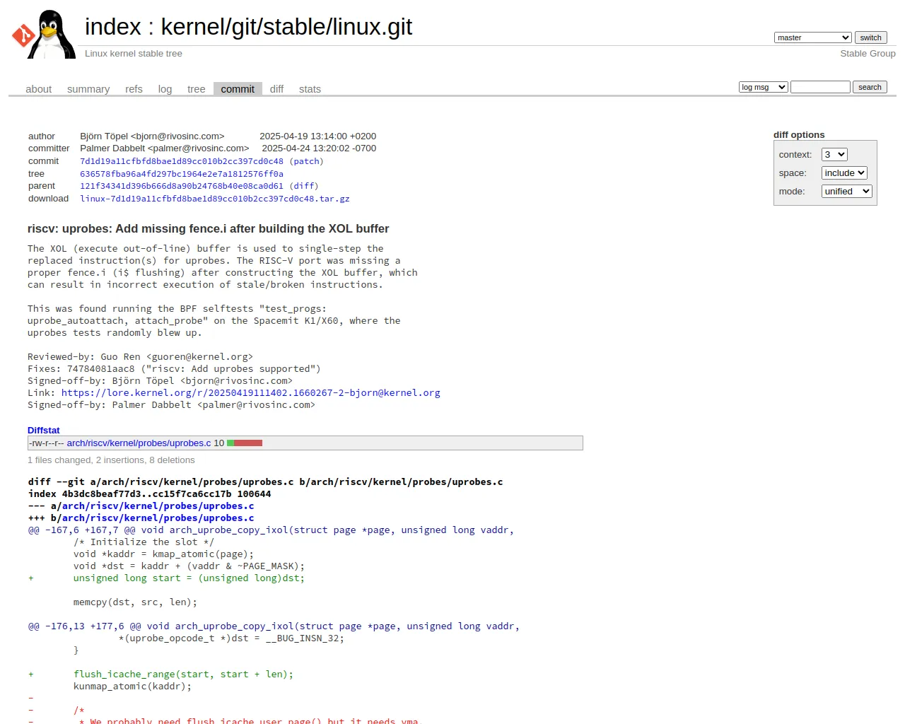Viewport: 905px width, 724px height.
Task: Open the tree tab
Action: tap(197, 89)
